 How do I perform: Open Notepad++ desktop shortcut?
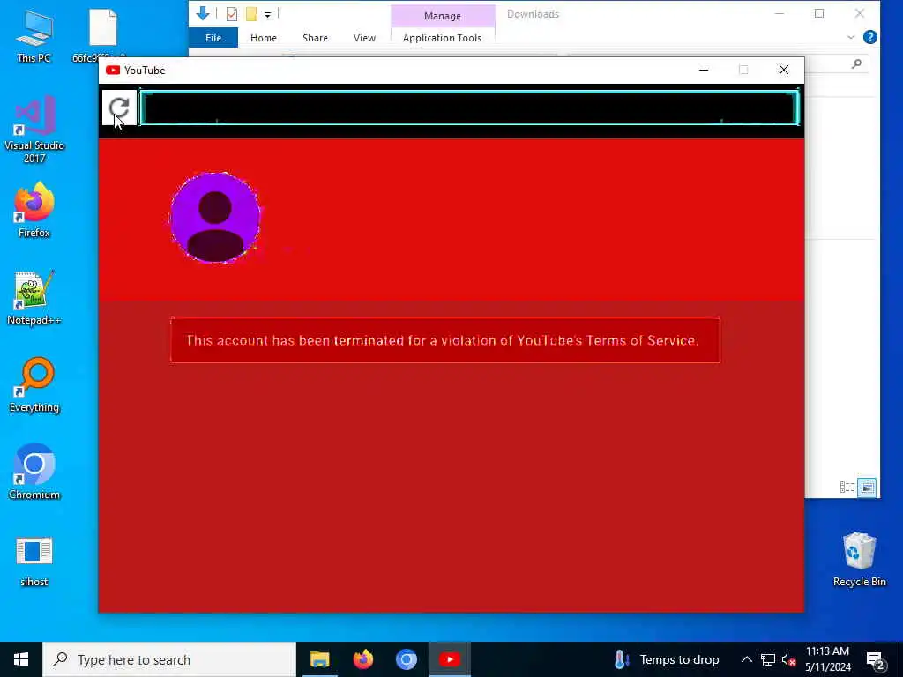click(34, 298)
